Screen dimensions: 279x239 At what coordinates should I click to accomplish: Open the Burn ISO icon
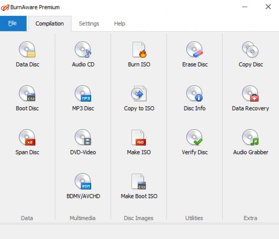tap(139, 50)
